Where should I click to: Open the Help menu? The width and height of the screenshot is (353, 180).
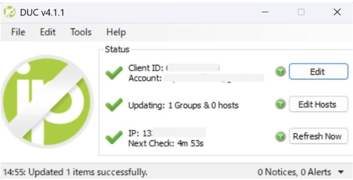(116, 32)
